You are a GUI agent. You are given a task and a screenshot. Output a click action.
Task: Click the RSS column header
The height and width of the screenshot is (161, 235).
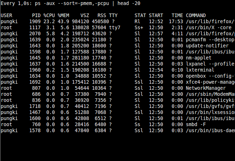tap(102, 16)
